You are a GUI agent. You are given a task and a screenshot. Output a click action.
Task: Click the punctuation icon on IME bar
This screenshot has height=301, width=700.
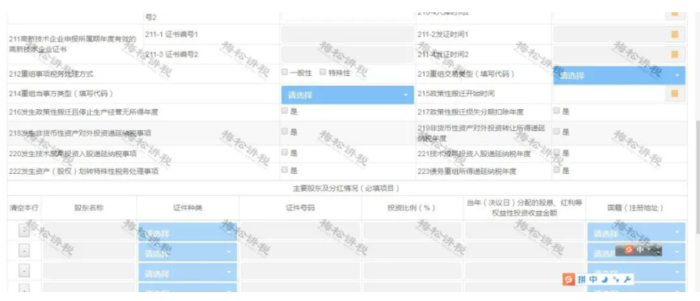[x=616, y=280]
